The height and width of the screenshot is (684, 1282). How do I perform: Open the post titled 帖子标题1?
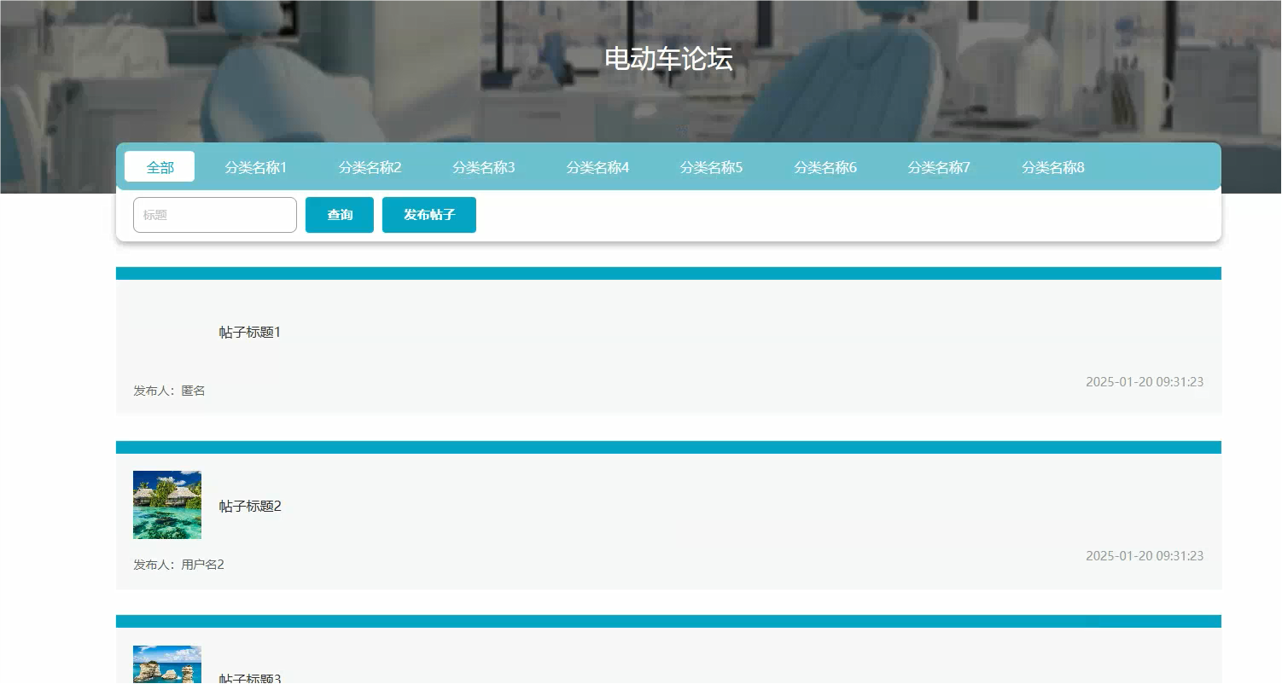tap(248, 332)
